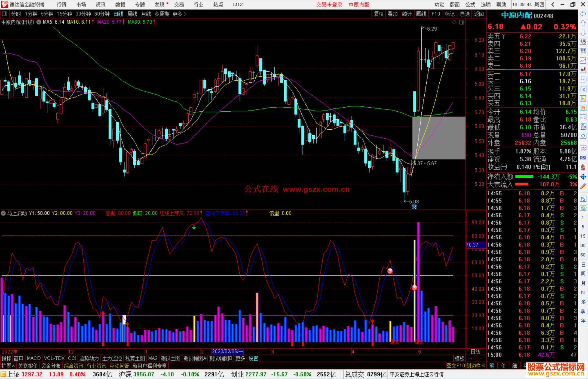Screen dimensions: 588x379
Task: Click the f(x) formula icon in sidebar
Action: pos(583,127)
